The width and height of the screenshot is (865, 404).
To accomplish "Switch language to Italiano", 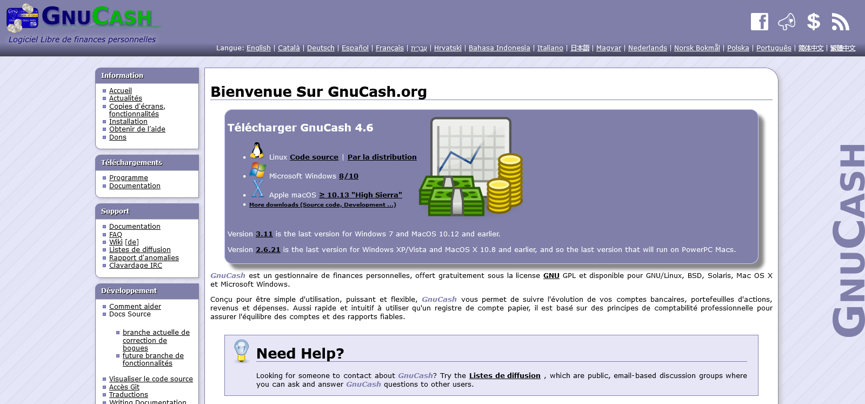I will tap(550, 48).
